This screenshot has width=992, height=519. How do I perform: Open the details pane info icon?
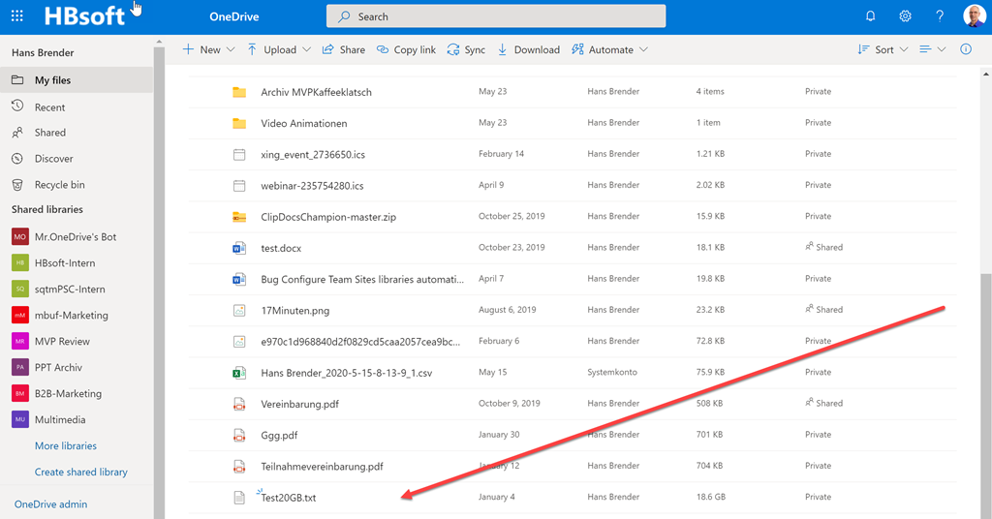coord(965,49)
